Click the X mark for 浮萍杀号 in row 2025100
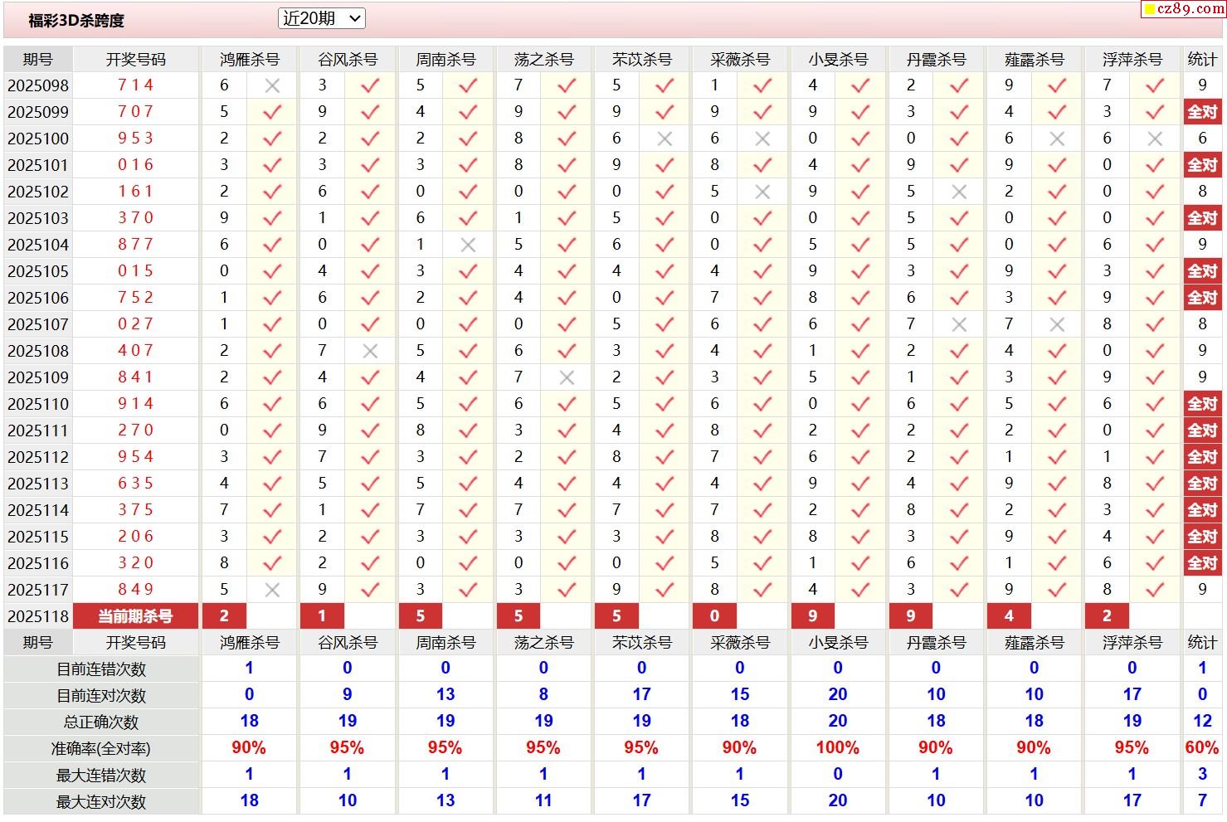Screen dimensions: 1227x822 pos(1155,139)
